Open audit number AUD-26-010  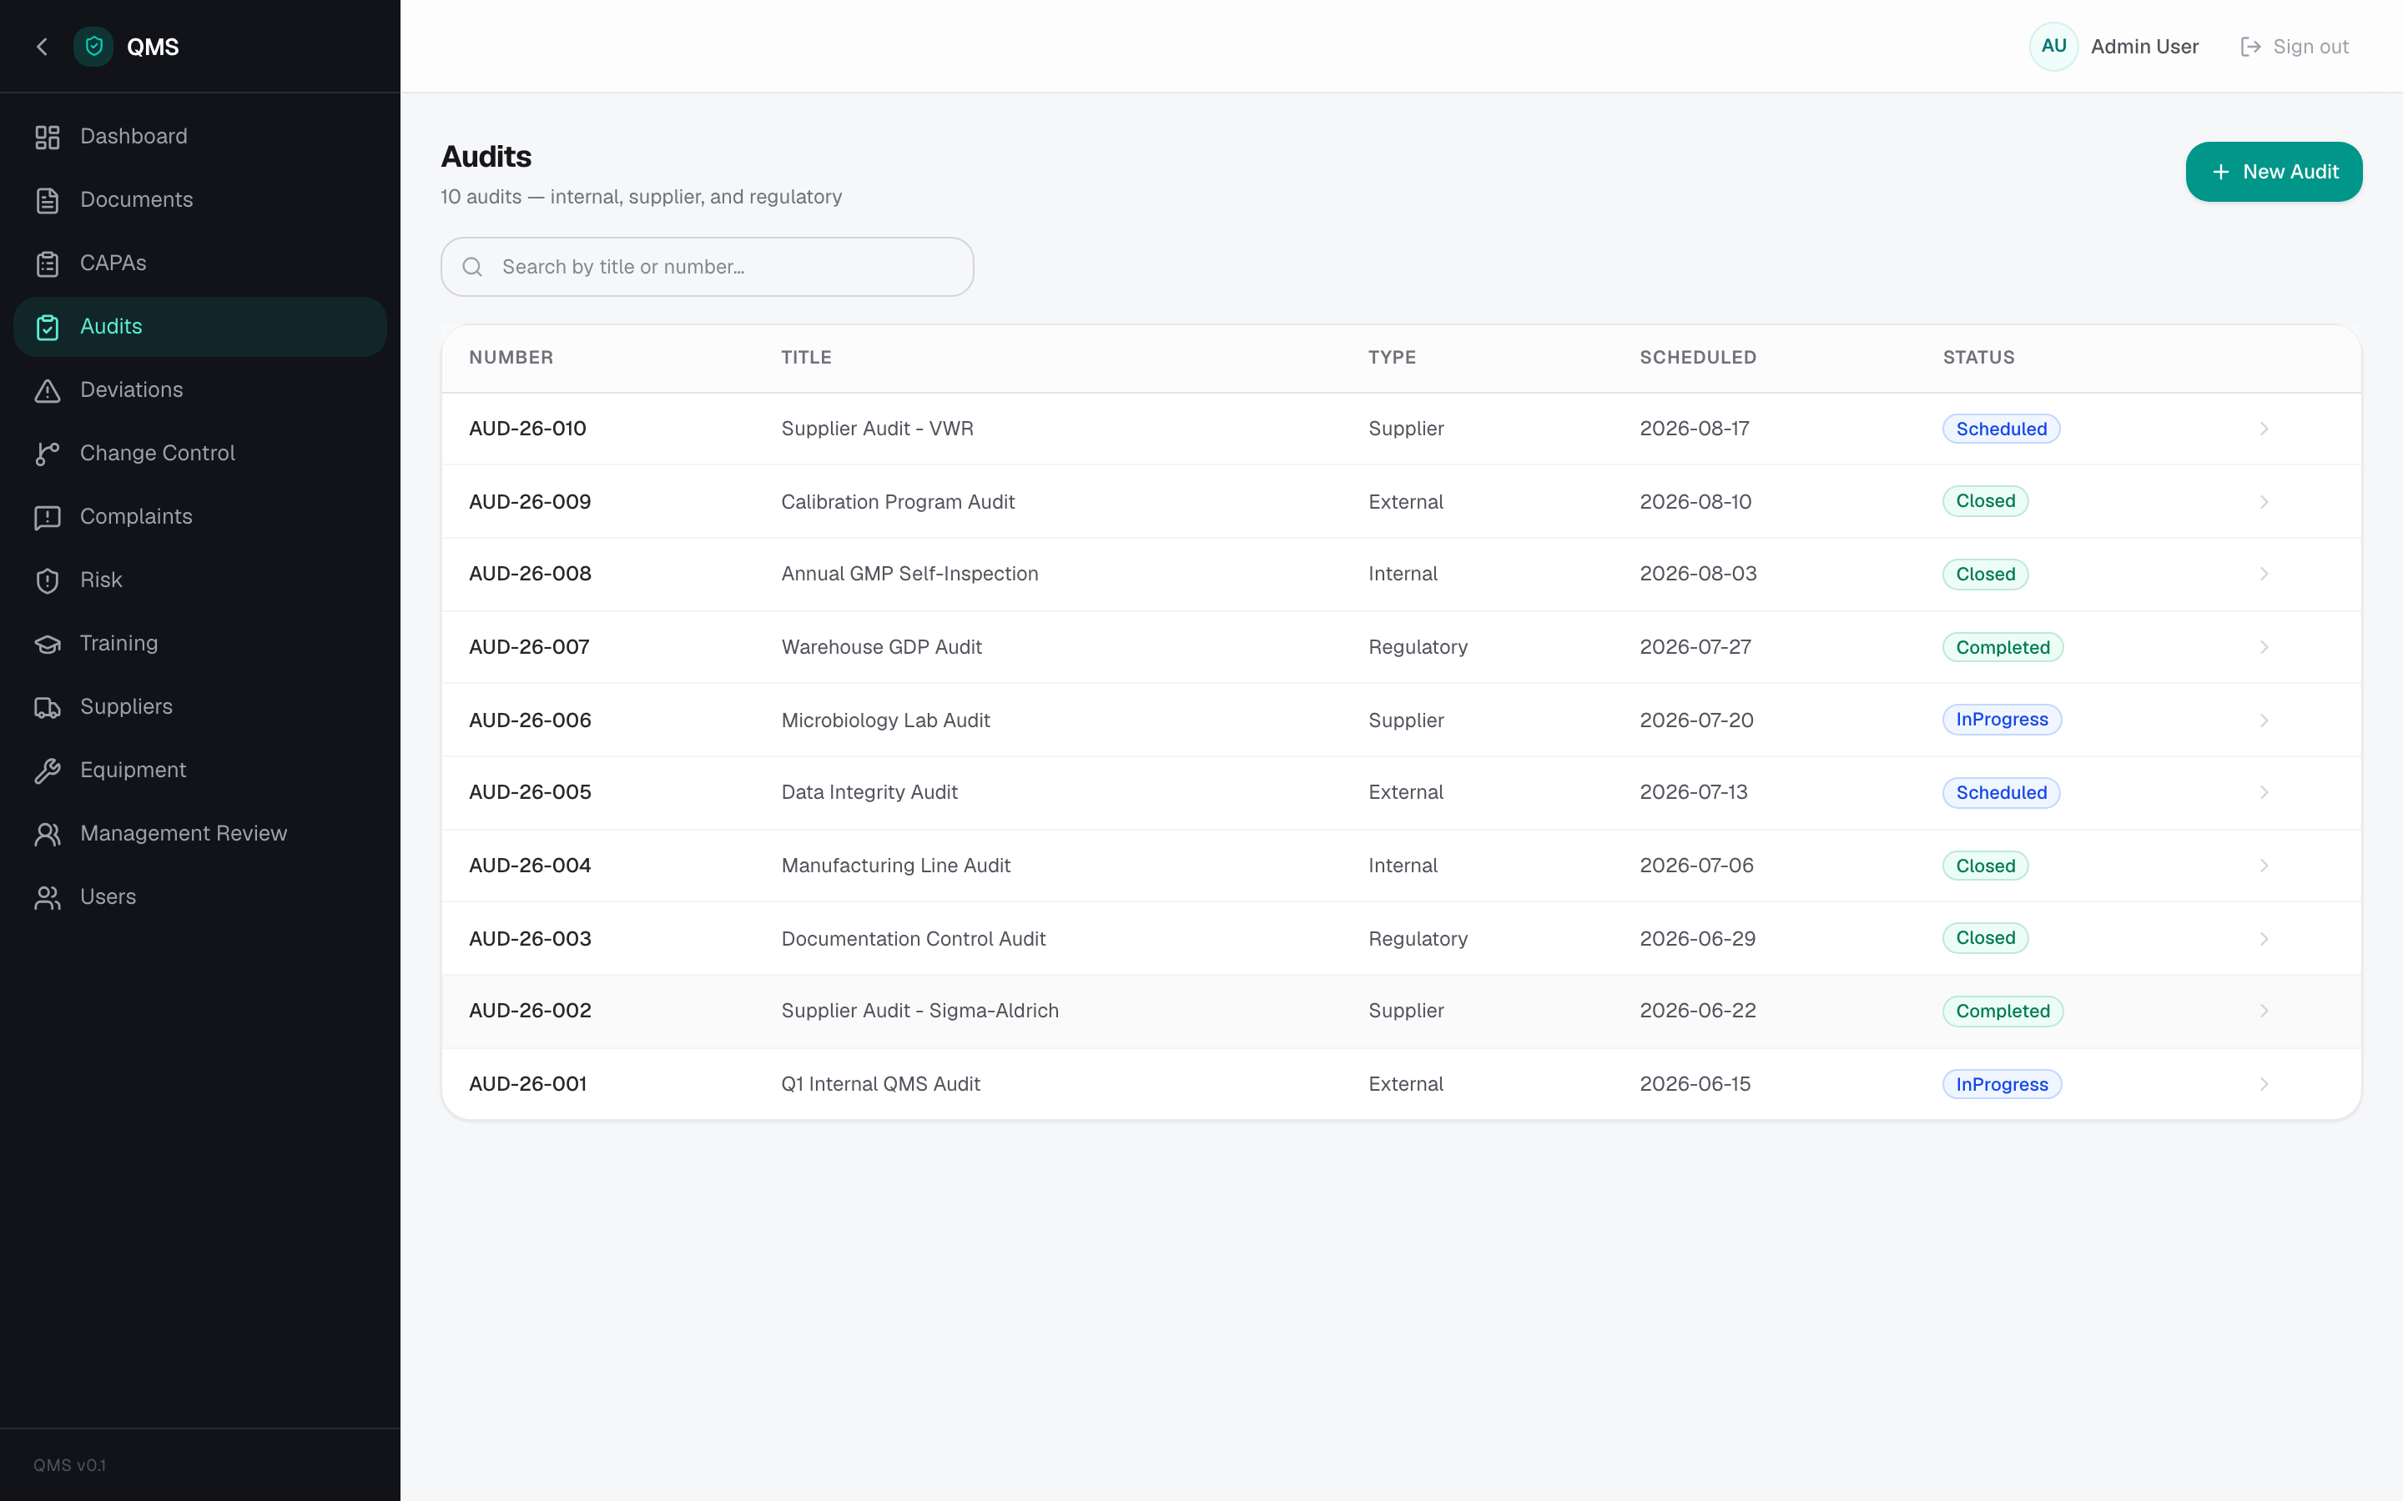point(527,429)
